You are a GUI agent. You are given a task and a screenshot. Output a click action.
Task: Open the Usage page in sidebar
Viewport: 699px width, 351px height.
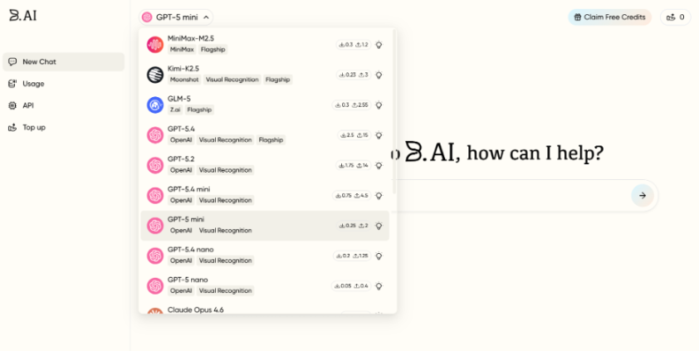coord(33,84)
